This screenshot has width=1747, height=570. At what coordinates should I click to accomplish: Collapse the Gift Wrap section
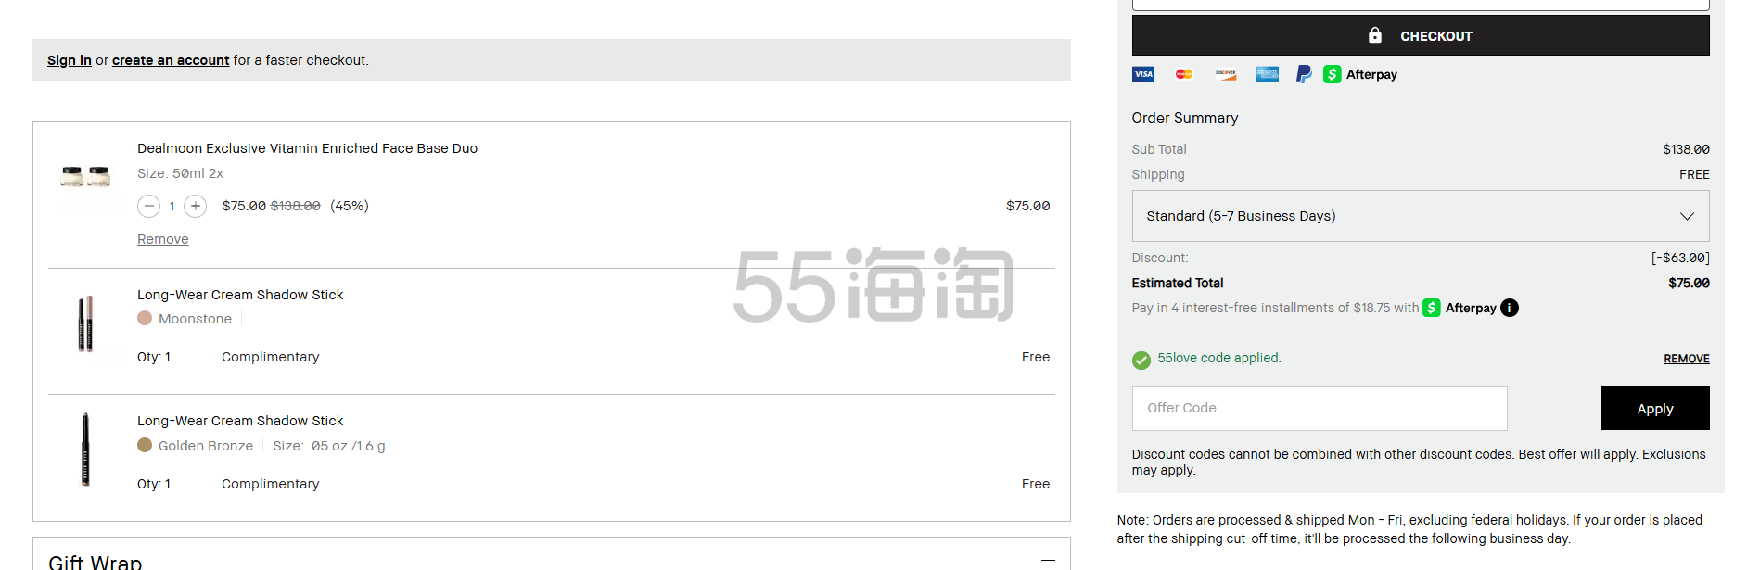click(1048, 560)
